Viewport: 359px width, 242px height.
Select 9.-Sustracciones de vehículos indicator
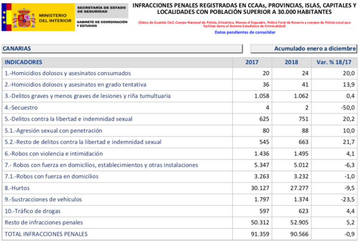pos(43,199)
